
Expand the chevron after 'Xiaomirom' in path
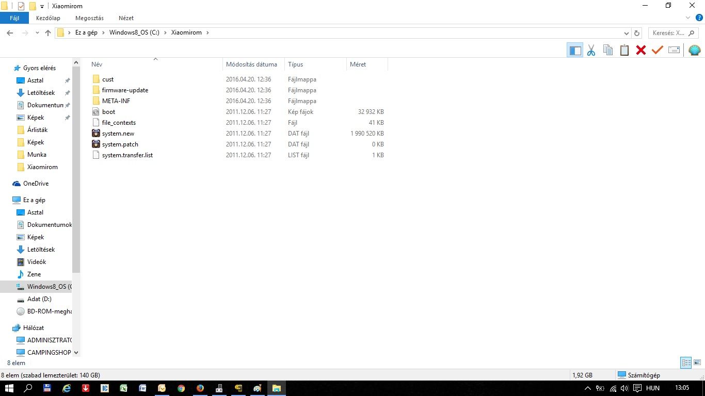pos(207,32)
